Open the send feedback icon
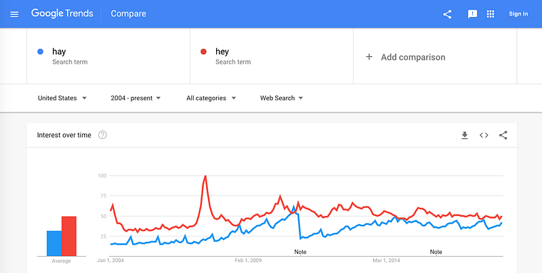Viewport: 542px width, 273px height. (473, 14)
